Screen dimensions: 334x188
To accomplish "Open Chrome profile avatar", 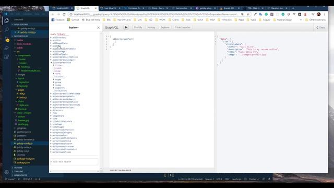I will [x=319, y=14].
